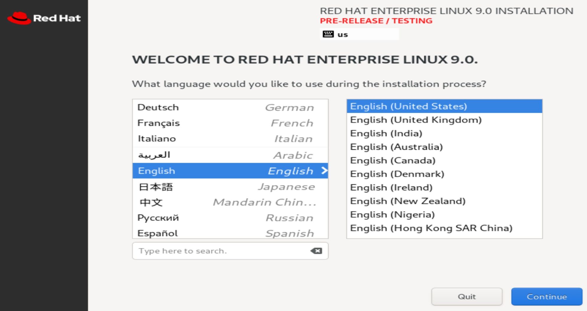
Task: Expand English with the arrow chevron
Action: coord(324,170)
